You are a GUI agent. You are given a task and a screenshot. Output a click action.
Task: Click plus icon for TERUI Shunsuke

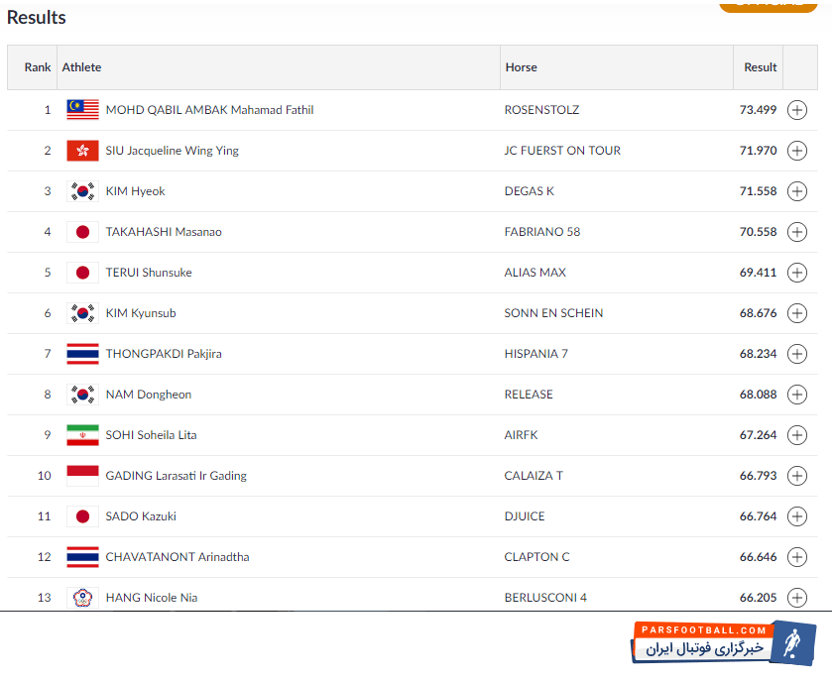[796, 273]
